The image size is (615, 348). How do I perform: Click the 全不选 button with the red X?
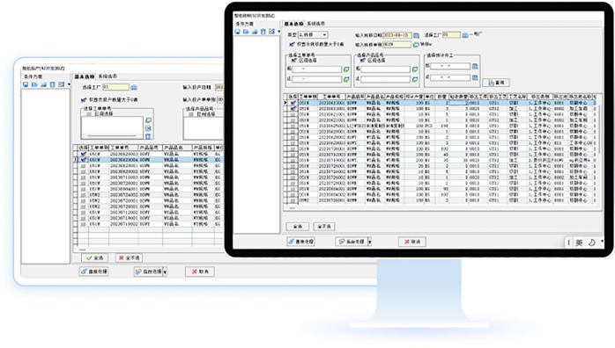129,258
